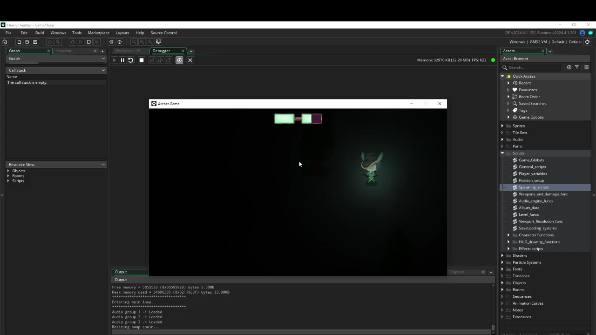Viewport: 596px width, 335px height.
Task: Stop the running game from main toolbar
Action: (x=88, y=42)
